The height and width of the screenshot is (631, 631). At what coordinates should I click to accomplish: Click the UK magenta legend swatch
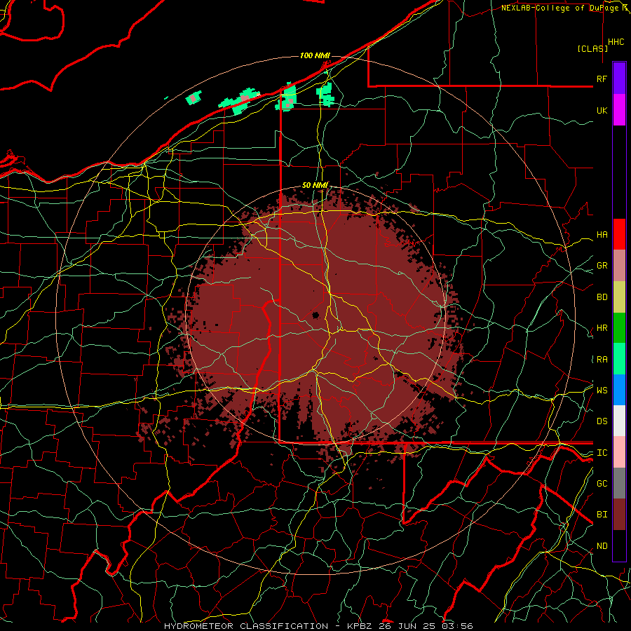click(619, 110)
